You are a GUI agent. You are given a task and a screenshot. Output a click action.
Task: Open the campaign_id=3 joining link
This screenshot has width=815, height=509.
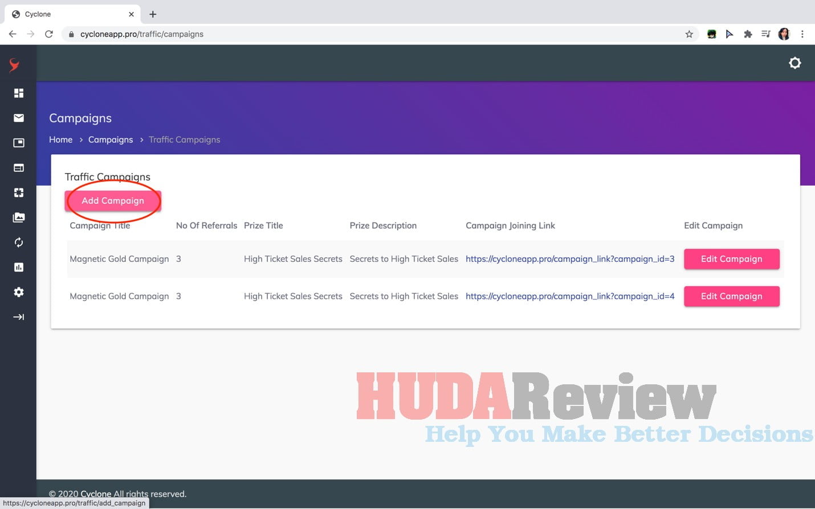[570, 259]
